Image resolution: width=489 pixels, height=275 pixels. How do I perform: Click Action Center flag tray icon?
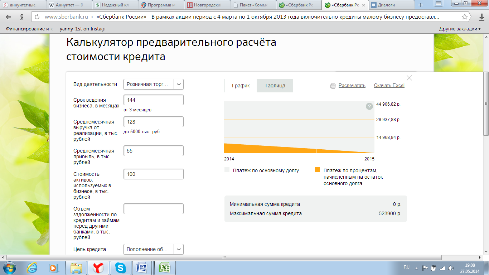(x=426, y=268)
